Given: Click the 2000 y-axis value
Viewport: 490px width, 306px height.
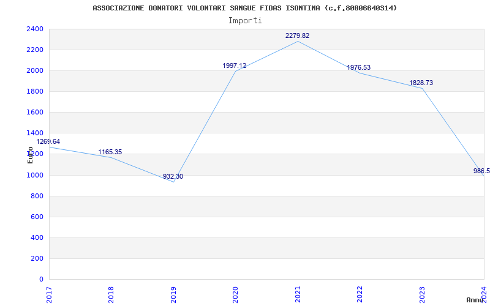Looking at the screenshot, I should (35, 71).
